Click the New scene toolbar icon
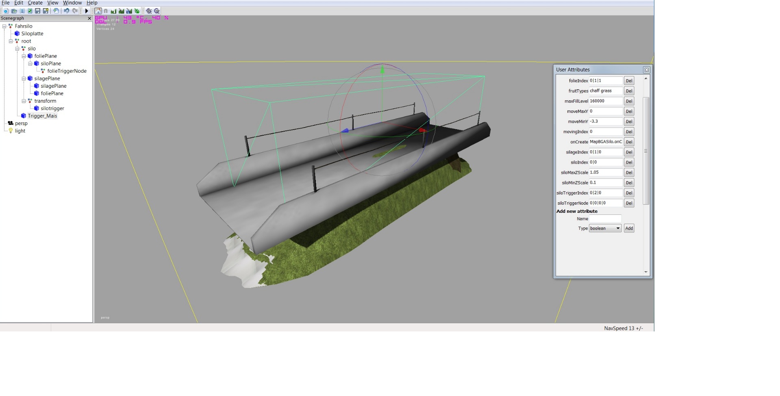Viewport: 780px width, 396px height. 6,11
